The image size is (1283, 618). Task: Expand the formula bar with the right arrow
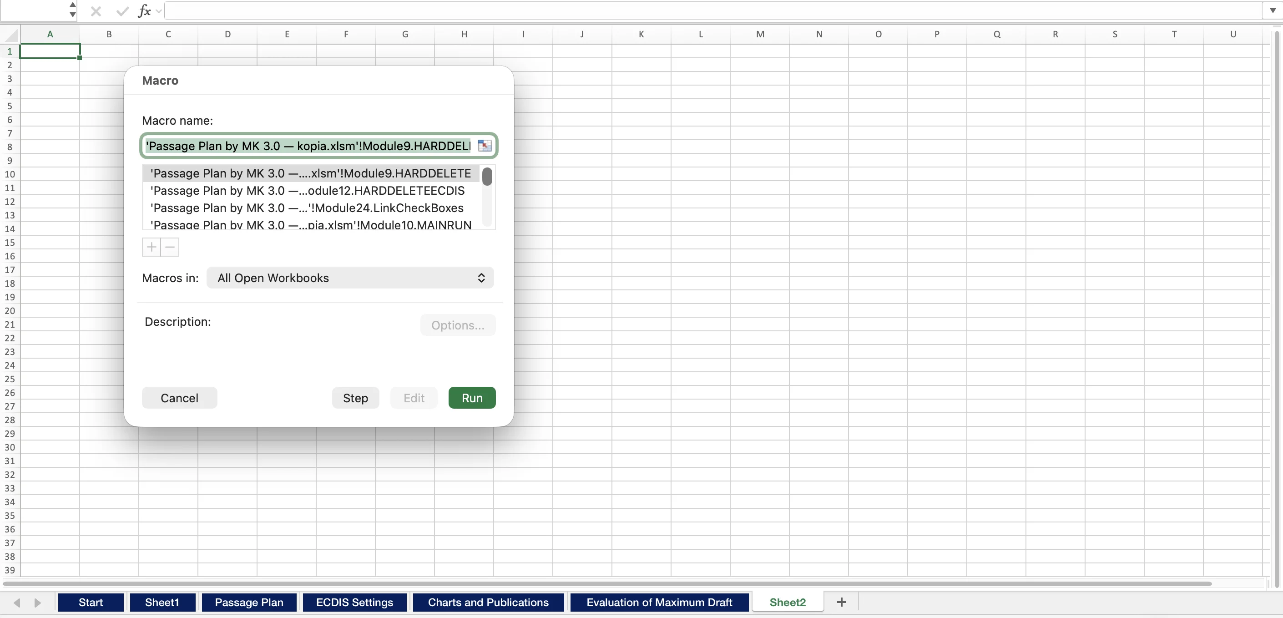pyautogui.click(x=1273, y=10)
